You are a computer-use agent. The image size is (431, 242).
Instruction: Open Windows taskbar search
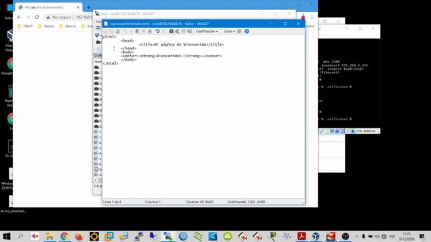(x=20, y=236)
